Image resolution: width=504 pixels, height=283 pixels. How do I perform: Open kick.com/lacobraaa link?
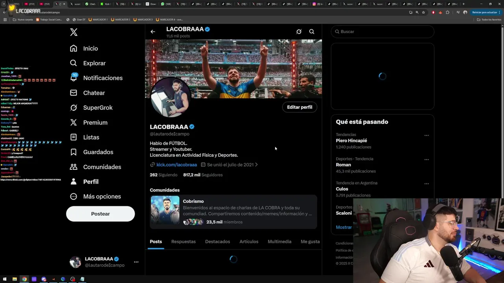176,165
